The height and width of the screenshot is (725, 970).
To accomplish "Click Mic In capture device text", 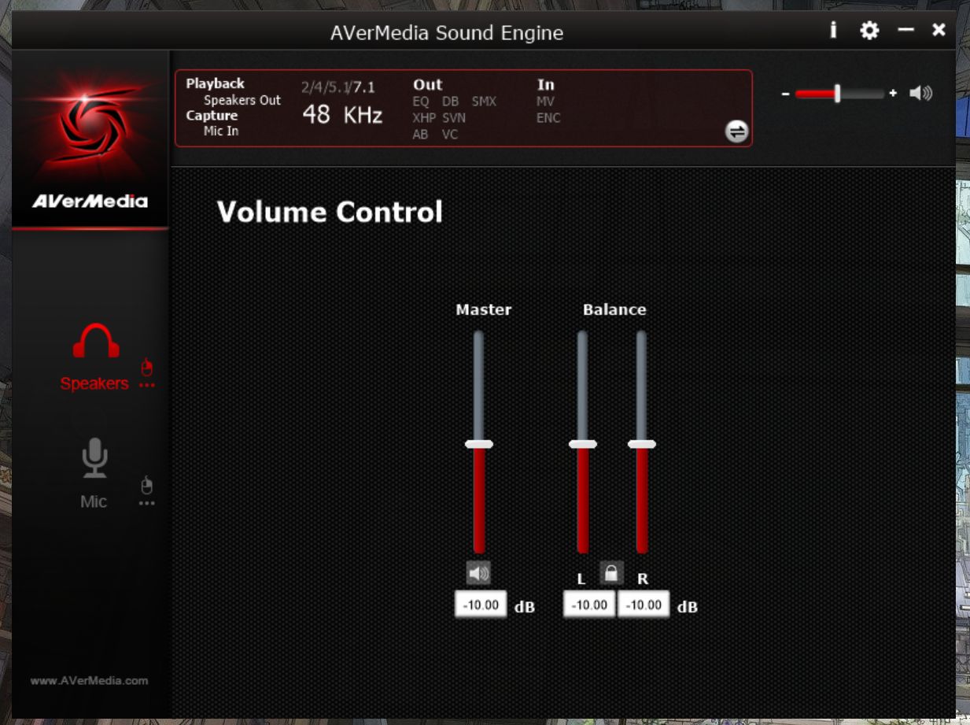I will [221, 131].
